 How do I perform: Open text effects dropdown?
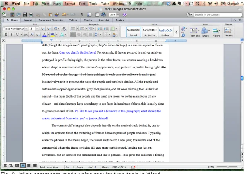pos(63,35)
